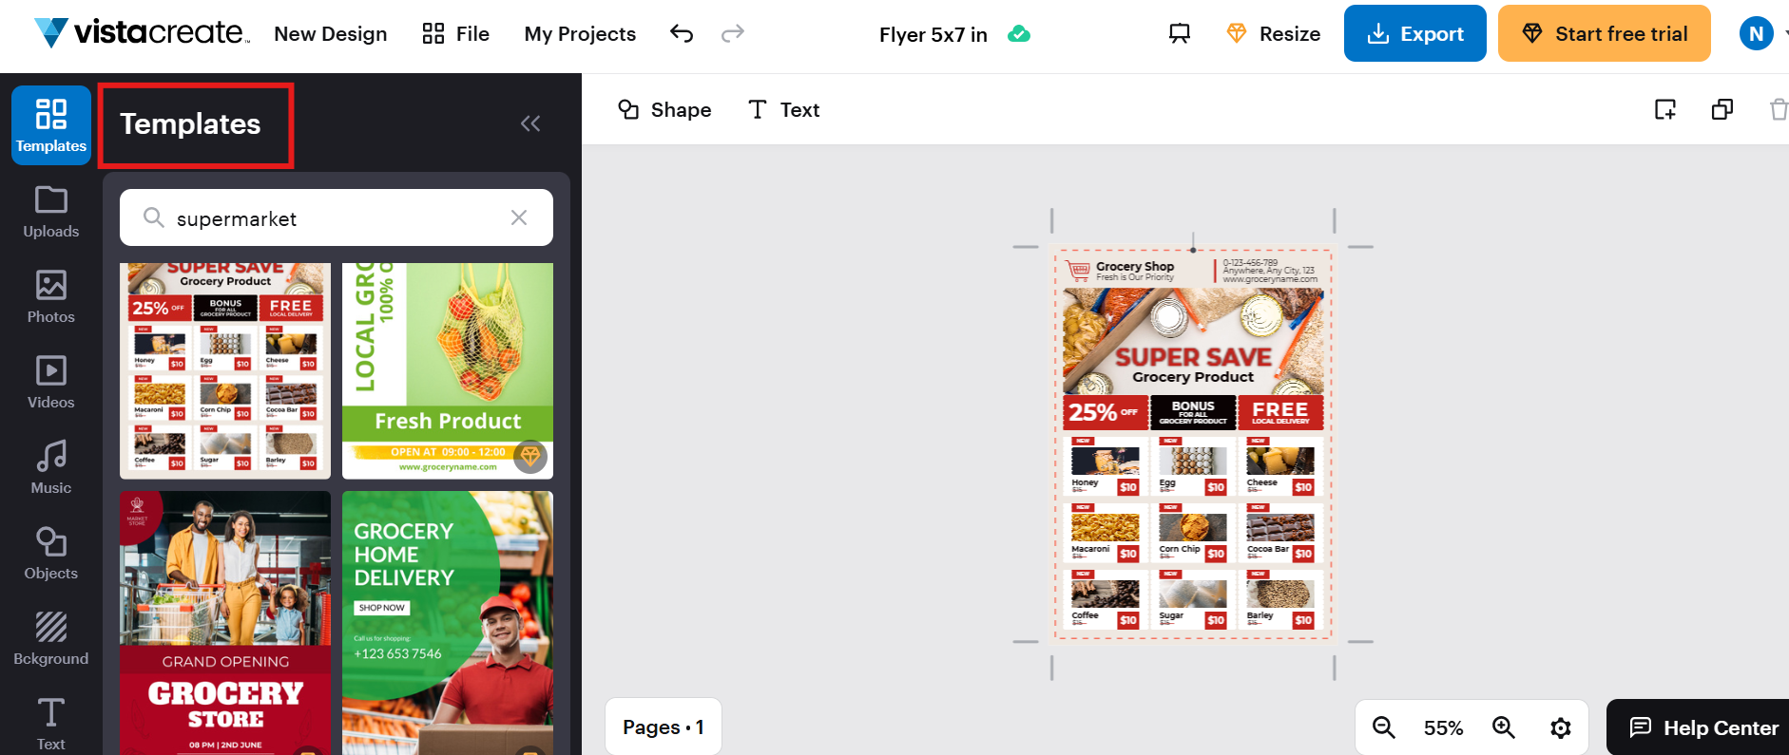Open the File menu
1789x755 pixels.
coord(456,34)
